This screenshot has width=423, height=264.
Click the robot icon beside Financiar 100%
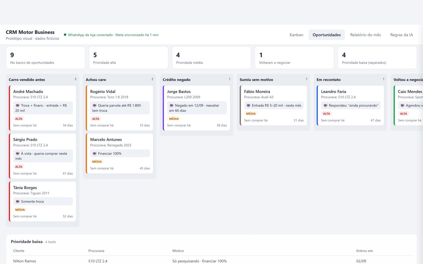95,154
